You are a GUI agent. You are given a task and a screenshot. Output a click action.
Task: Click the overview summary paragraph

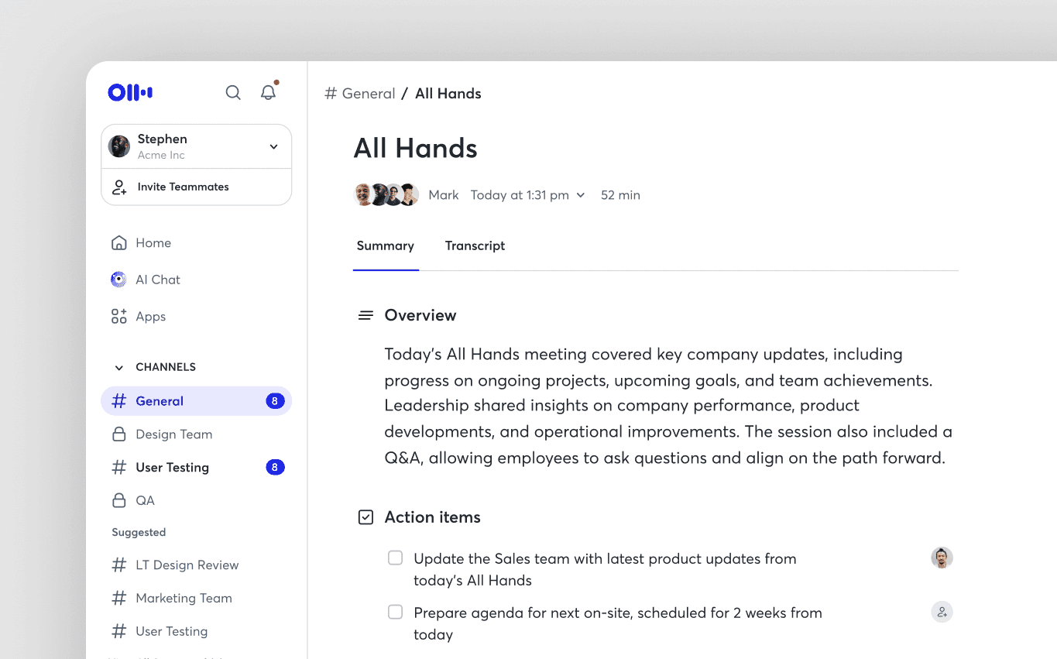tap(668, 406)
